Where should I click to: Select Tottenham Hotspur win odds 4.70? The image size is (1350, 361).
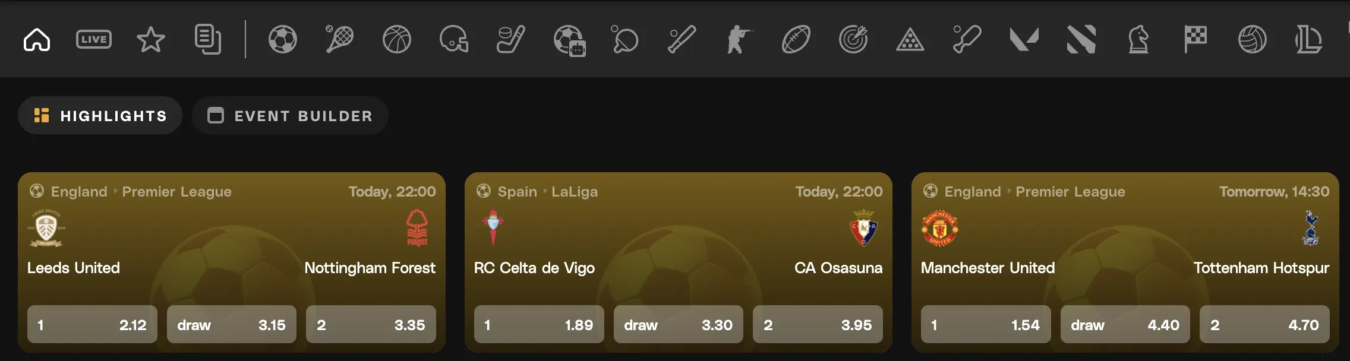click(x=1264, y=325)
